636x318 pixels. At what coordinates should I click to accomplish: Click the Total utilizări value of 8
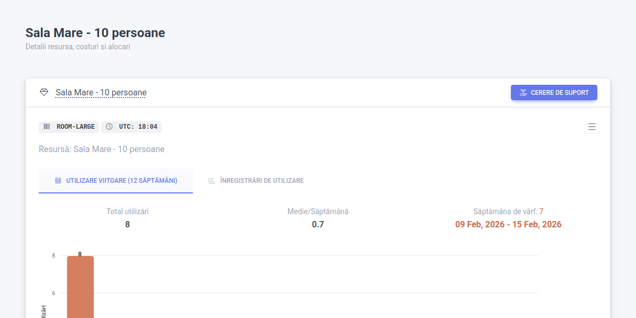pyautogui.click(x=127, y=224)
